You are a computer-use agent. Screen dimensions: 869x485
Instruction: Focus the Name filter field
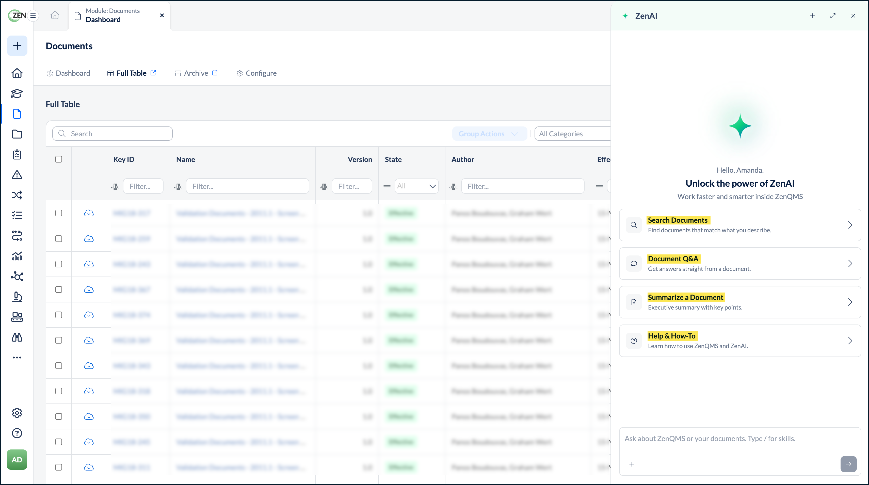pyautogui.click(x=248, y=186)
